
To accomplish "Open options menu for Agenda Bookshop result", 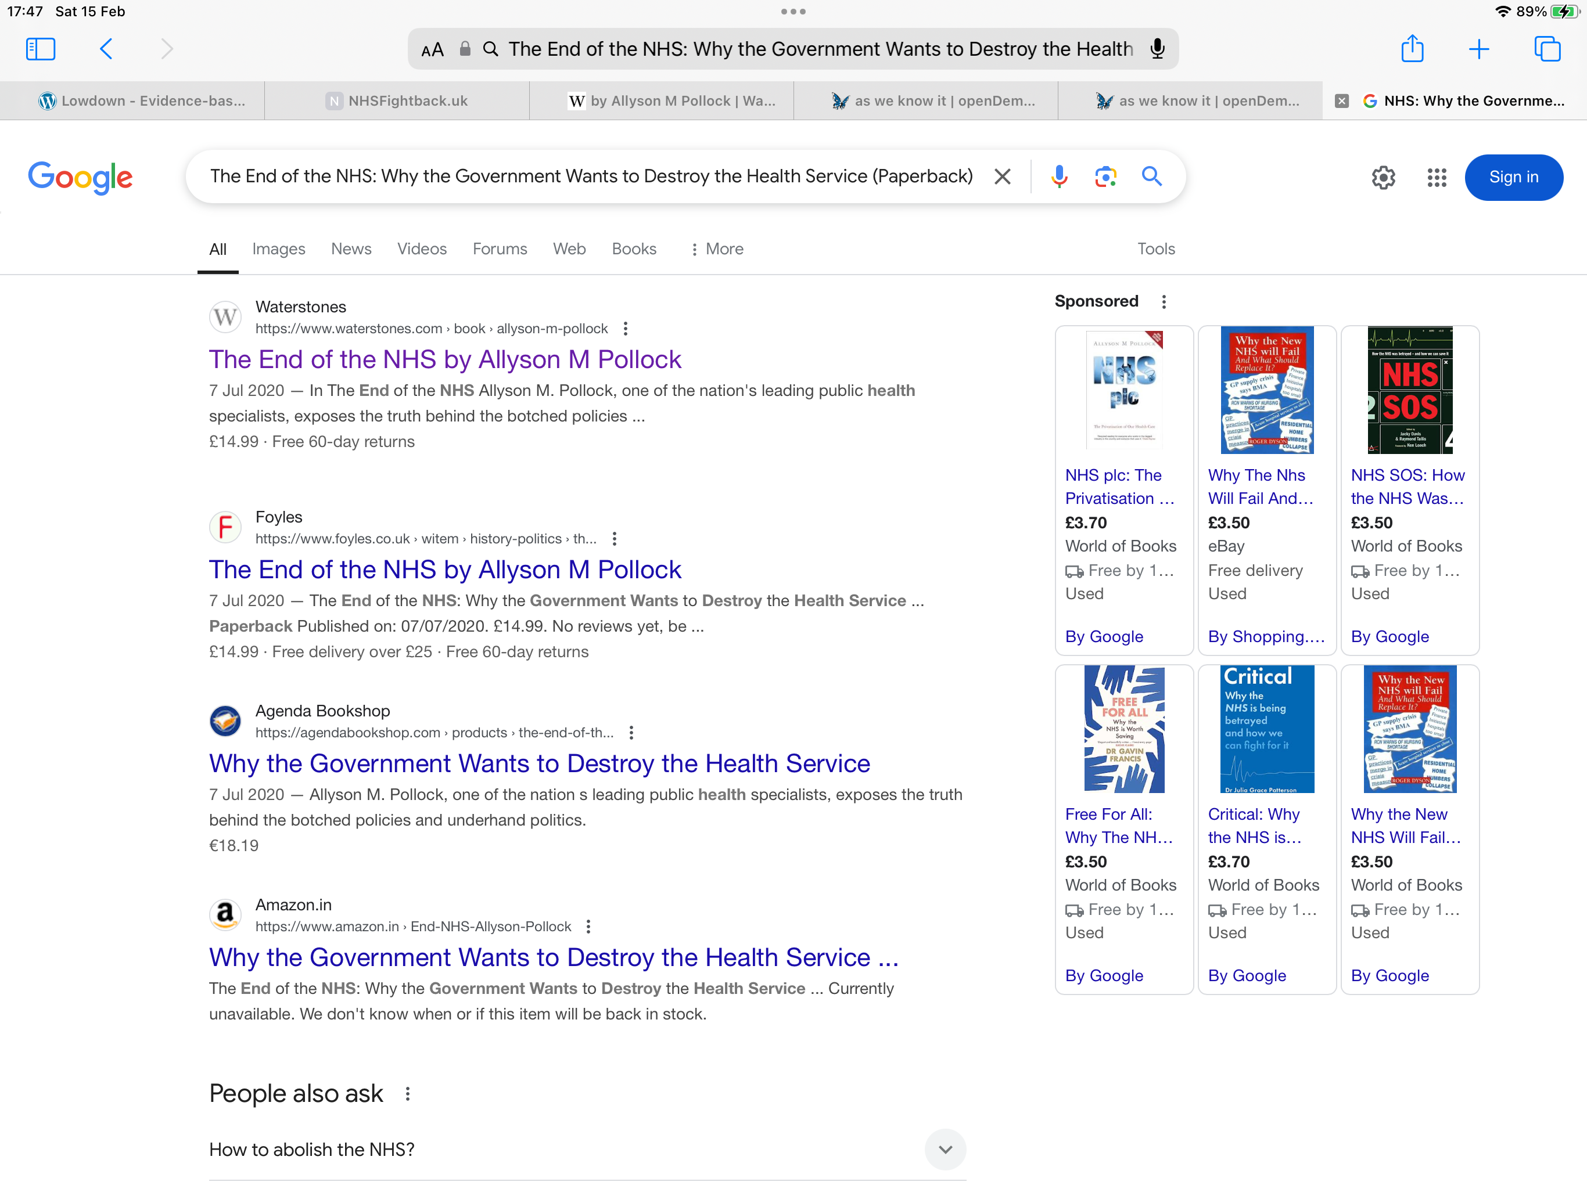I will [x=631, y=732].
